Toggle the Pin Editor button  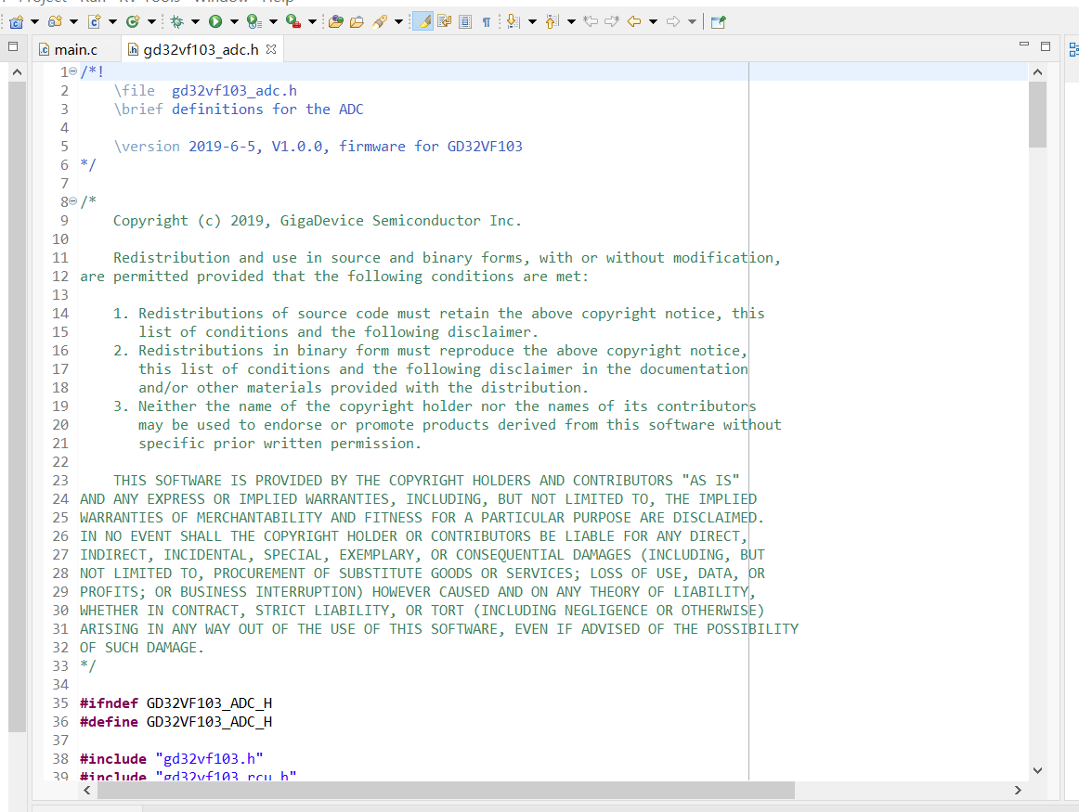tap(719, 22)
